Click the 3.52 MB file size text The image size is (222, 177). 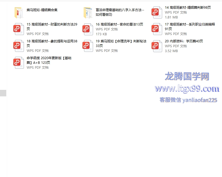click(171, 51)
